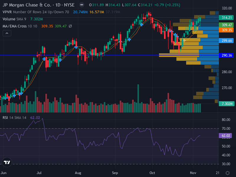
Task: Click the 30.00 RSI scale label
Action: pyautogui.click(x=226, y=164)
